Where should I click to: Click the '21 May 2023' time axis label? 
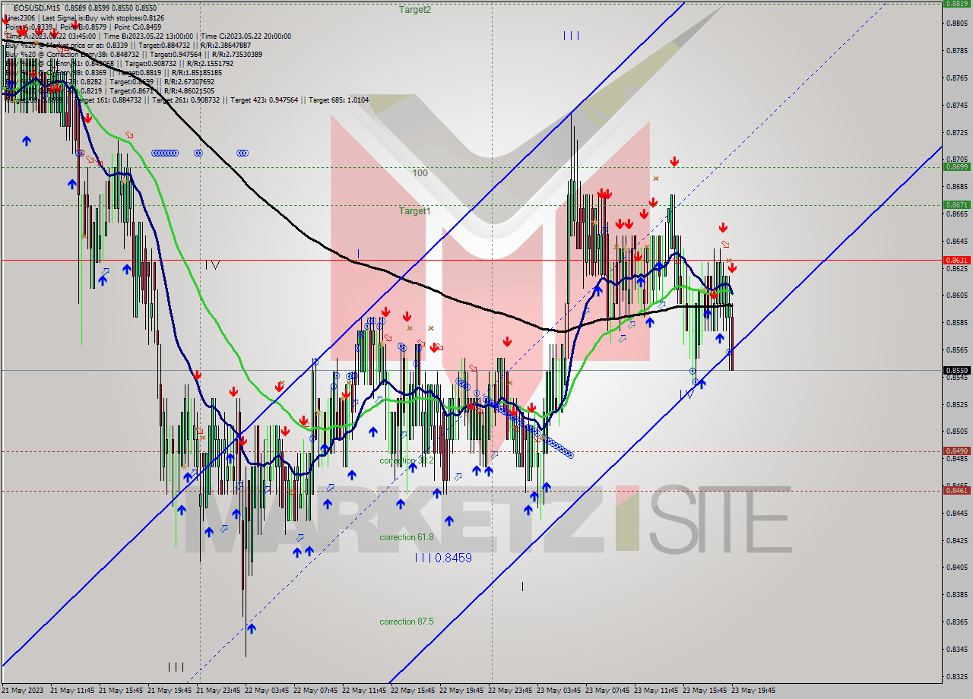click(23, 691)
